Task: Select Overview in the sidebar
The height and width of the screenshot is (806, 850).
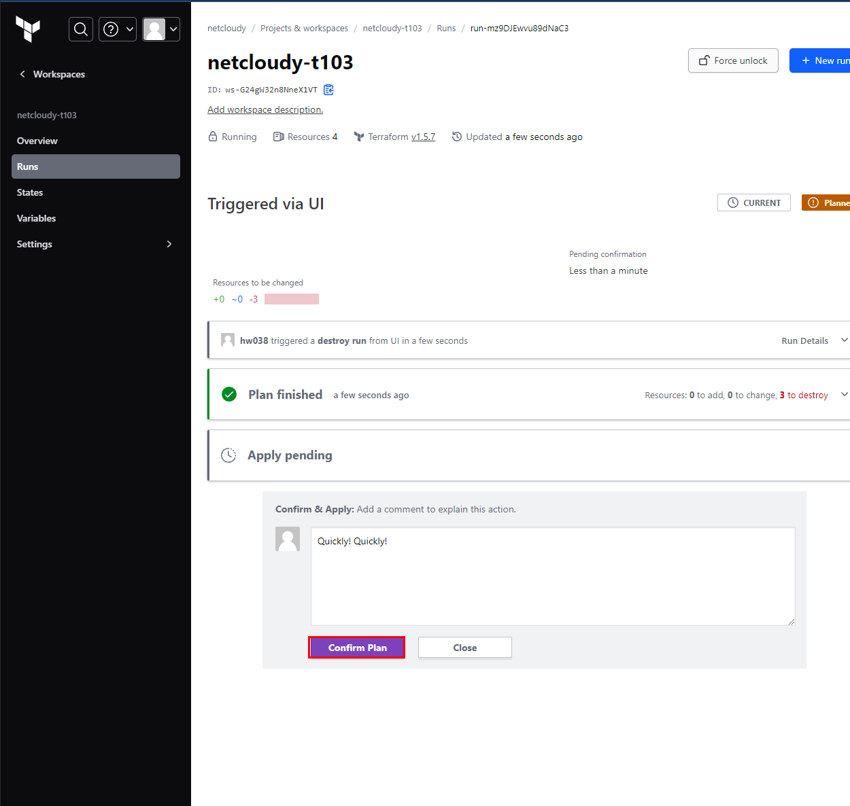Action: [x=96, y=141]
